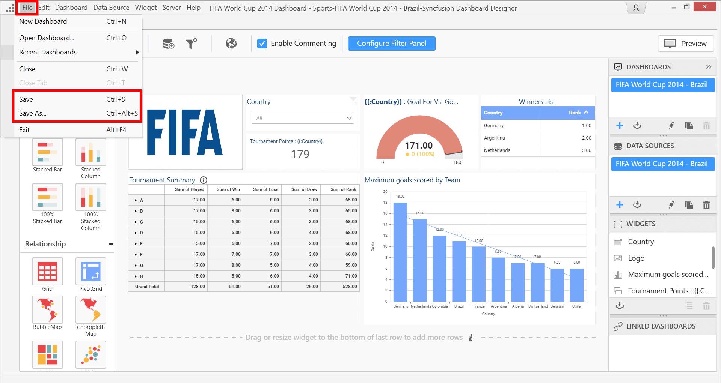Choose Close from the File menu

click(x=78, y=69)
